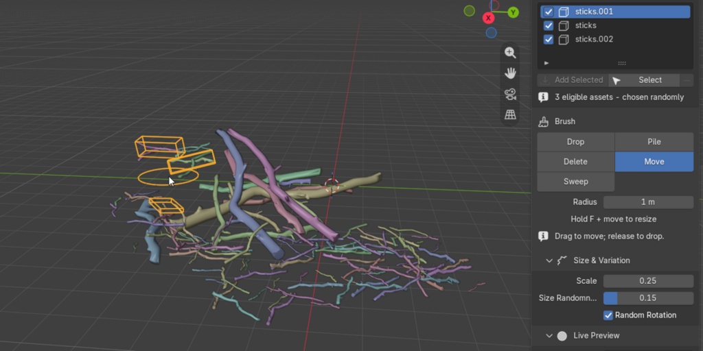Toggle the camera view icon
Viewport: 703px width, 351px height.
510,94
